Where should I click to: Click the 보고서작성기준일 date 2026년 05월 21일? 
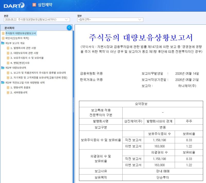coord(187,80)
